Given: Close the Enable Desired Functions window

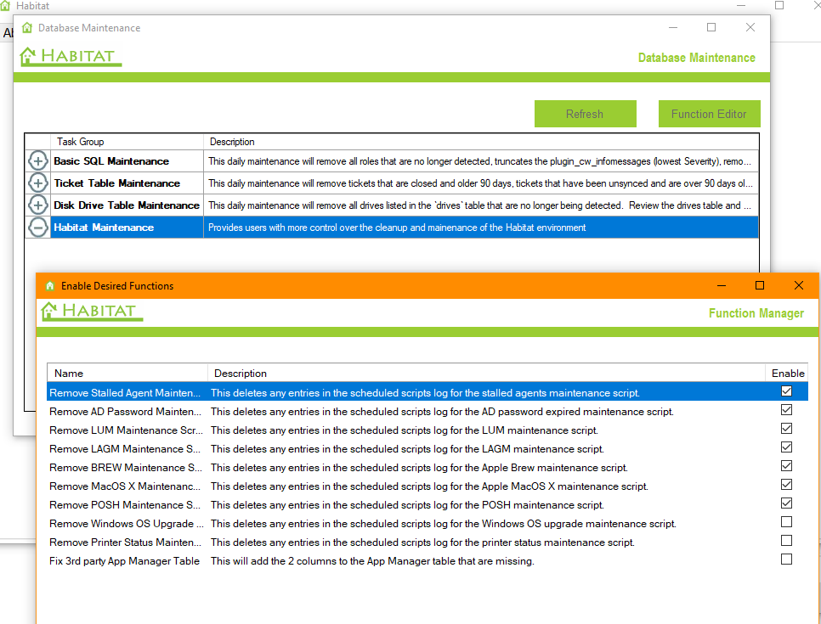Looking at the screenshot, I should [x=798, y=286].
